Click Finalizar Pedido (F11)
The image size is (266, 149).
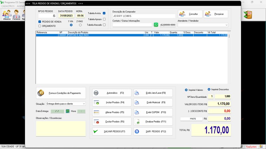coord(153,122)
